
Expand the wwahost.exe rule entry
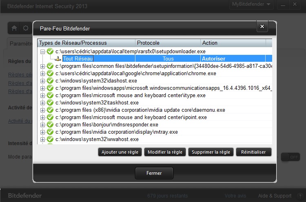tap(42, 139)
